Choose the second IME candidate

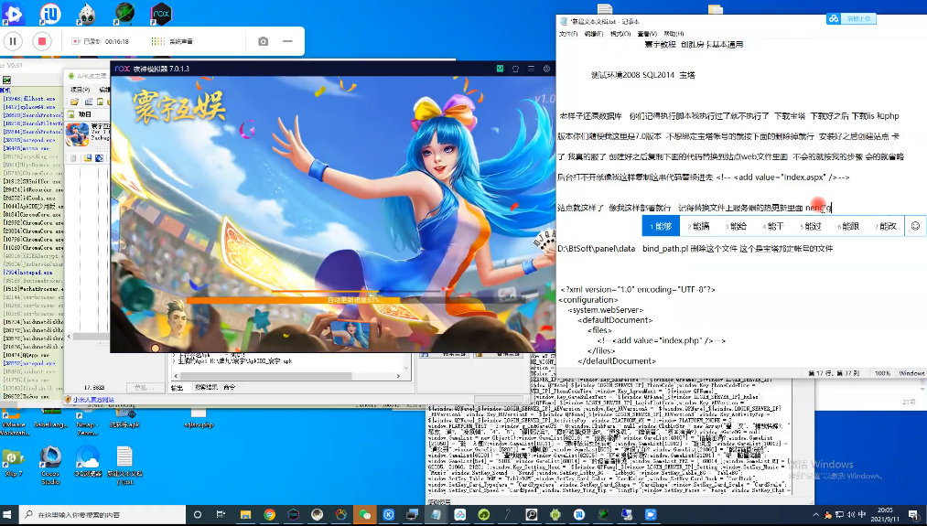698,226
